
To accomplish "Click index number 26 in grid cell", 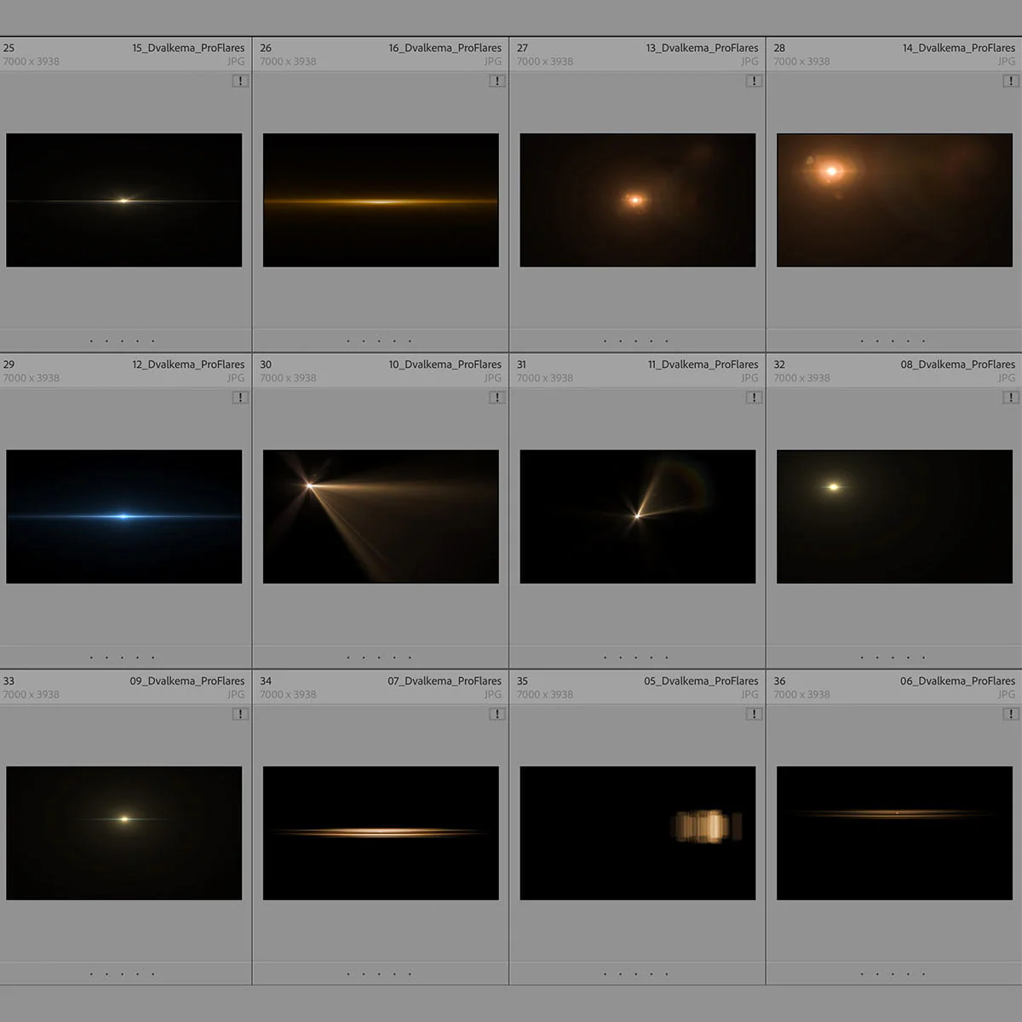I will pos(266,48).
